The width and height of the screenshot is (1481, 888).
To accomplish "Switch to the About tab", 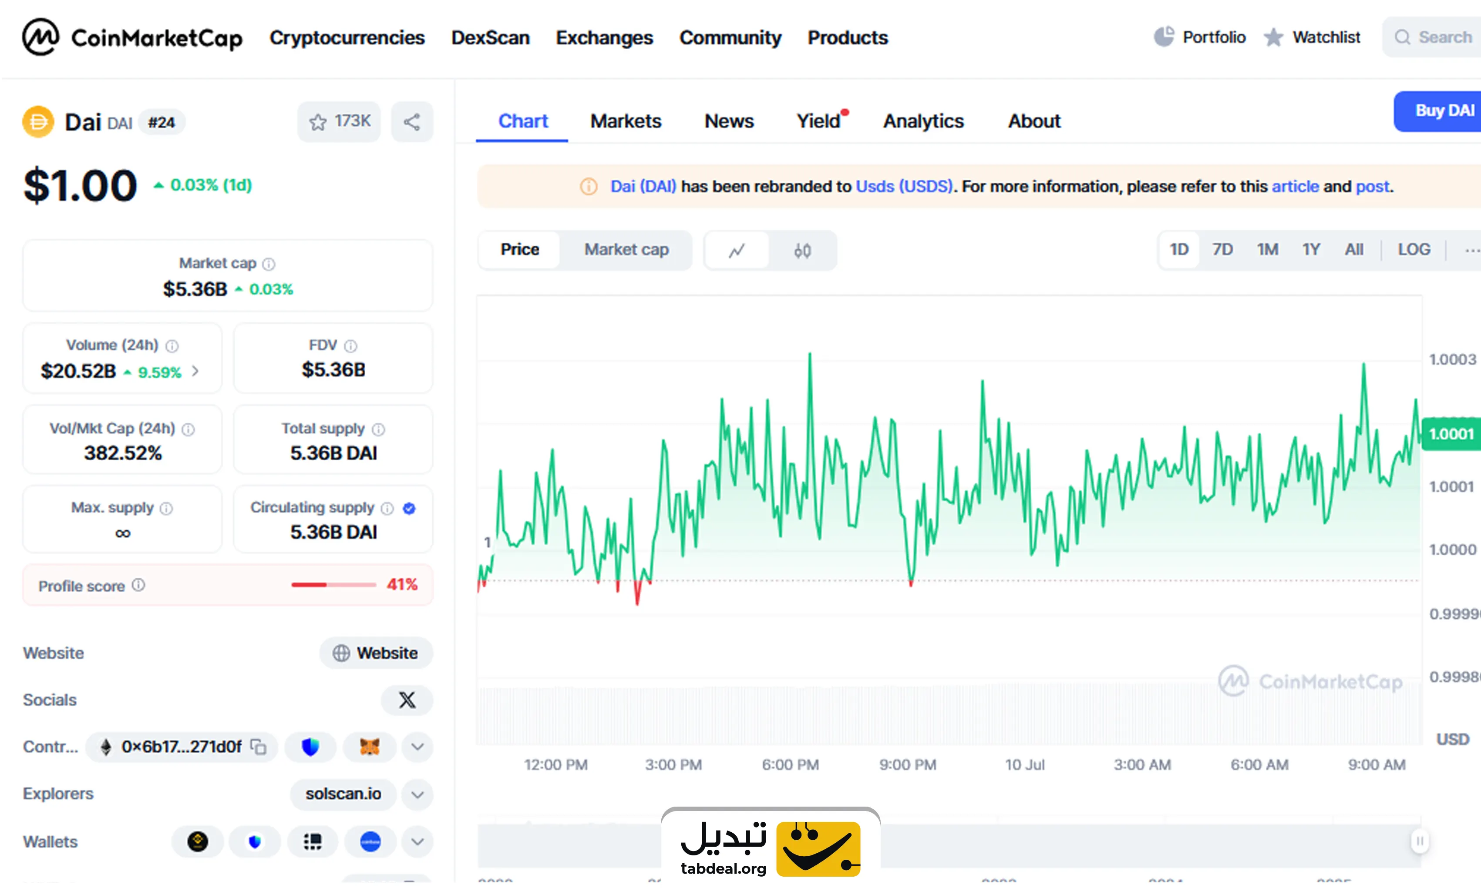I will pyautogui.click(x=1034, y=121).
